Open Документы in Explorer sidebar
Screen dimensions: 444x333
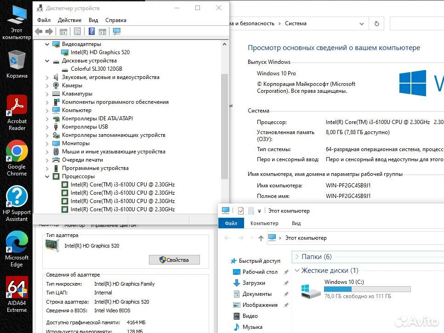pos(256,294)
